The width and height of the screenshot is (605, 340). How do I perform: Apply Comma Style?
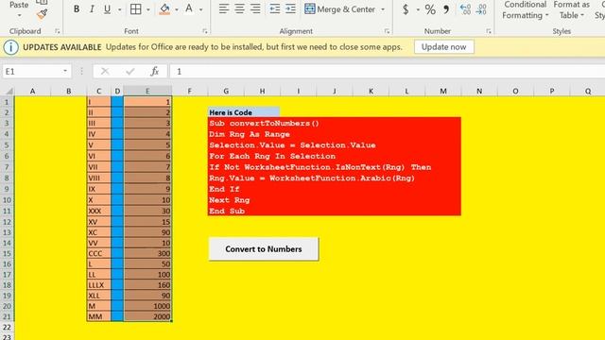[446, 9]
